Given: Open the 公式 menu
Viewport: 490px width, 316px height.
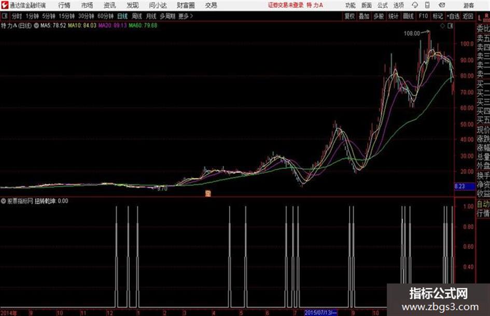Looking at the screenshot, I should (383, 5).
